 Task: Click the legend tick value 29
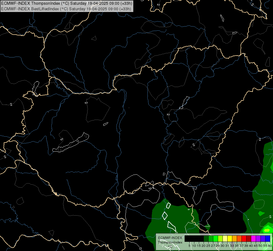pos(218,246)
